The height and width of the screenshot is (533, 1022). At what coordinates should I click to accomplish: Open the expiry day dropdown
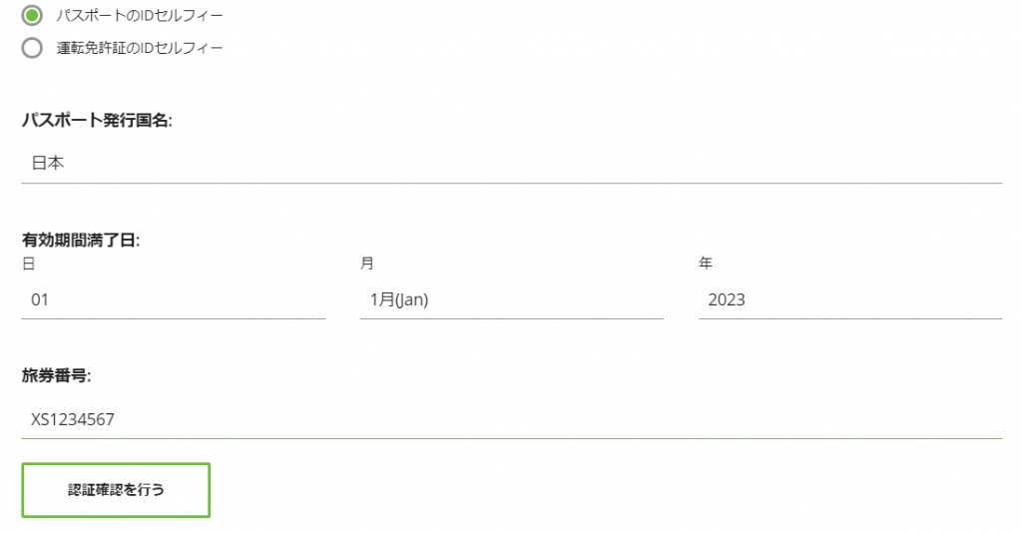[174, 299]
